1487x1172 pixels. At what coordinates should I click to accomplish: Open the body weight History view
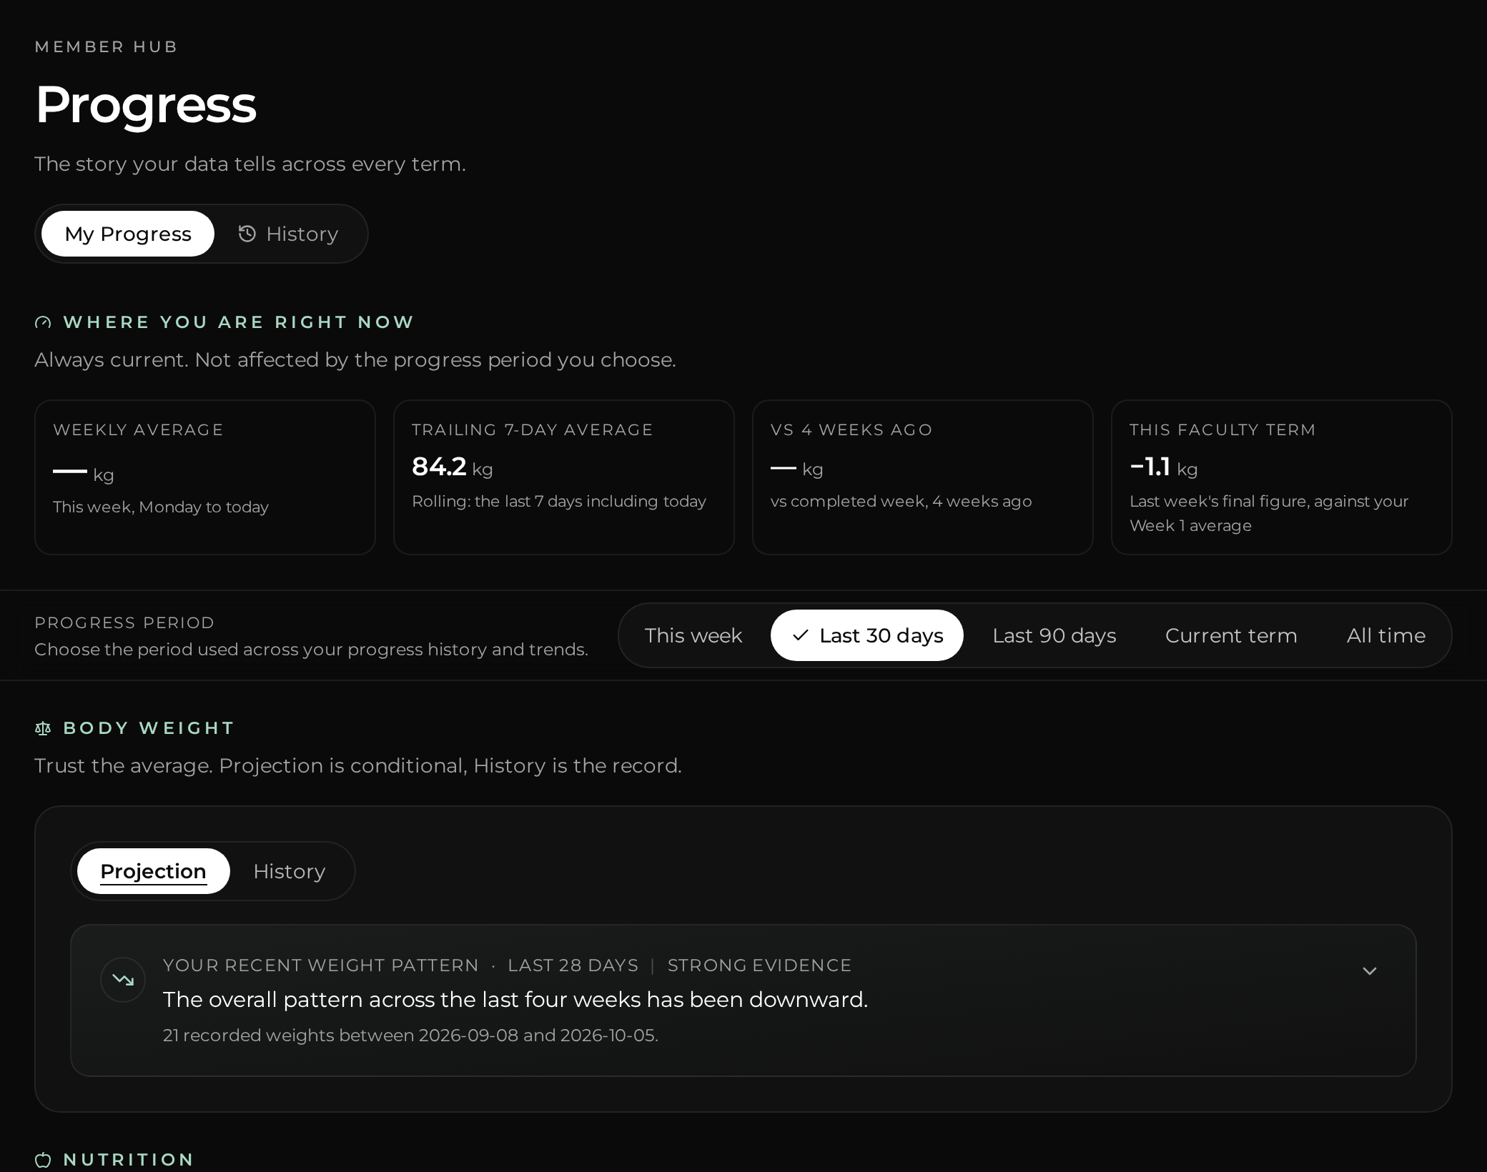pyautogui.click(x=290, y=871)
